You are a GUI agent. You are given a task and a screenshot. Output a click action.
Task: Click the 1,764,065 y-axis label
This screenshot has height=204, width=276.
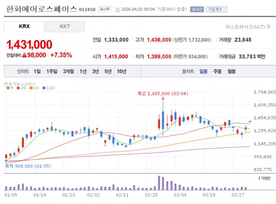[x=264, y=92]
